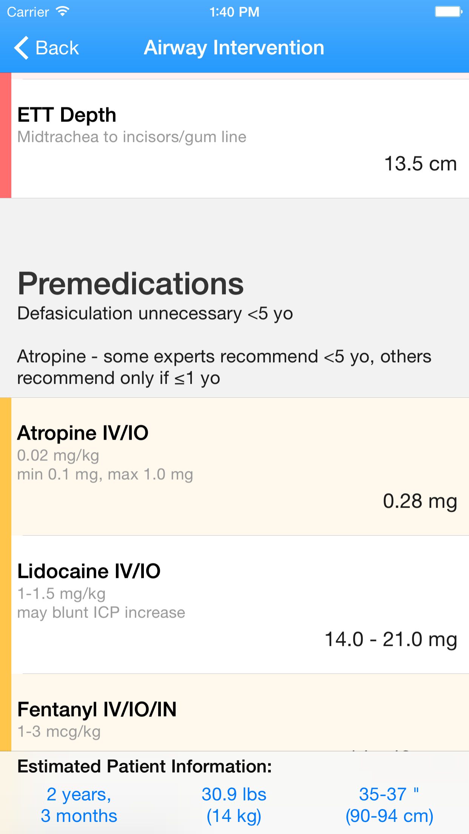Tap the 0.28 mg Atropine dose
The width and height of the screenshot is (469, 834).
[x=420, y=502]
